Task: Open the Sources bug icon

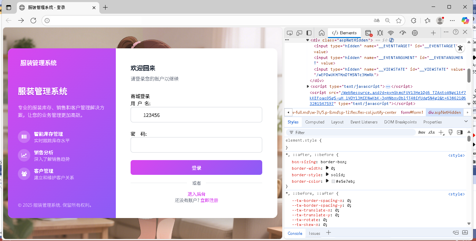Action: (380, 33)
